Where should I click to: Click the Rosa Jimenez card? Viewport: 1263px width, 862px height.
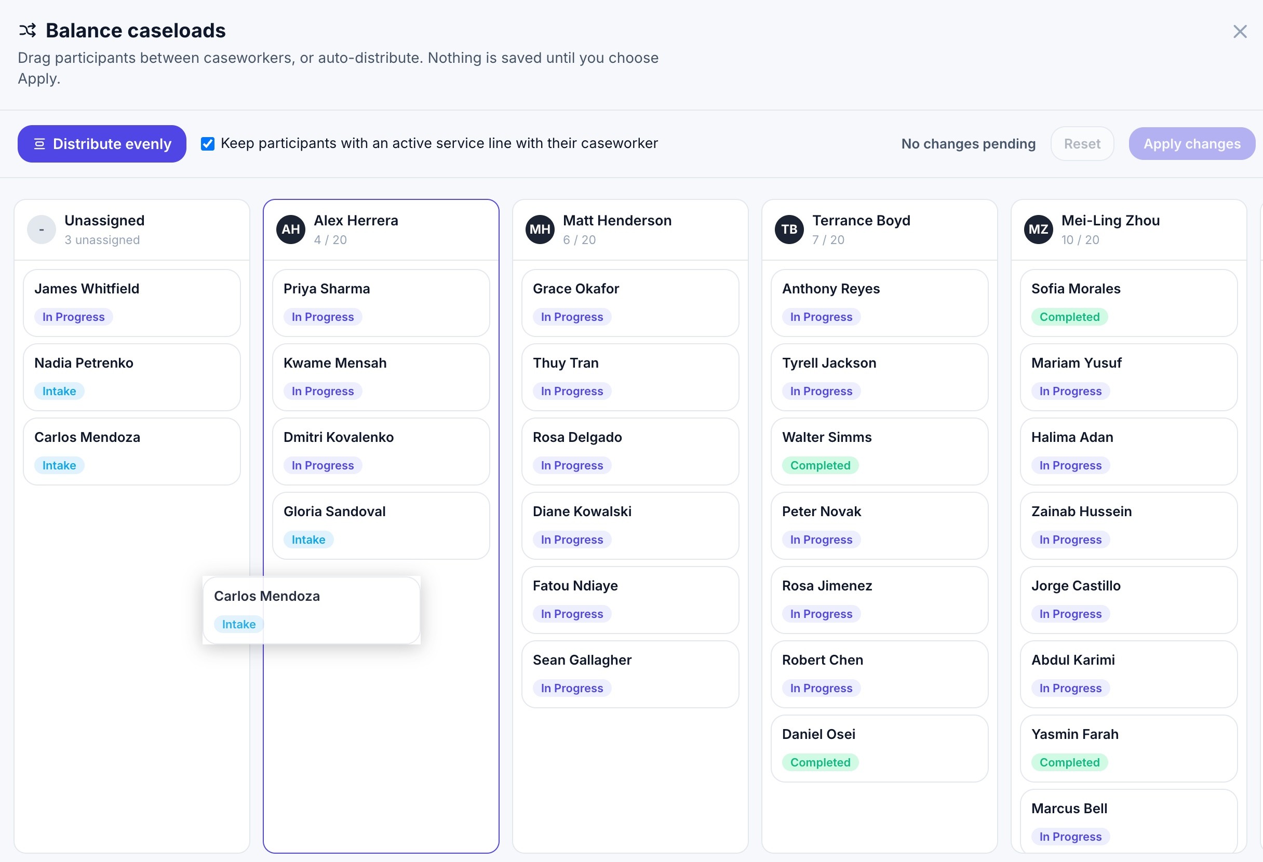[x=879, y=600]
